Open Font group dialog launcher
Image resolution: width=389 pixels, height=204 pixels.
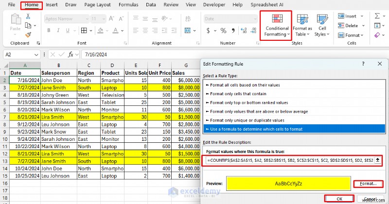click(125, 43)
